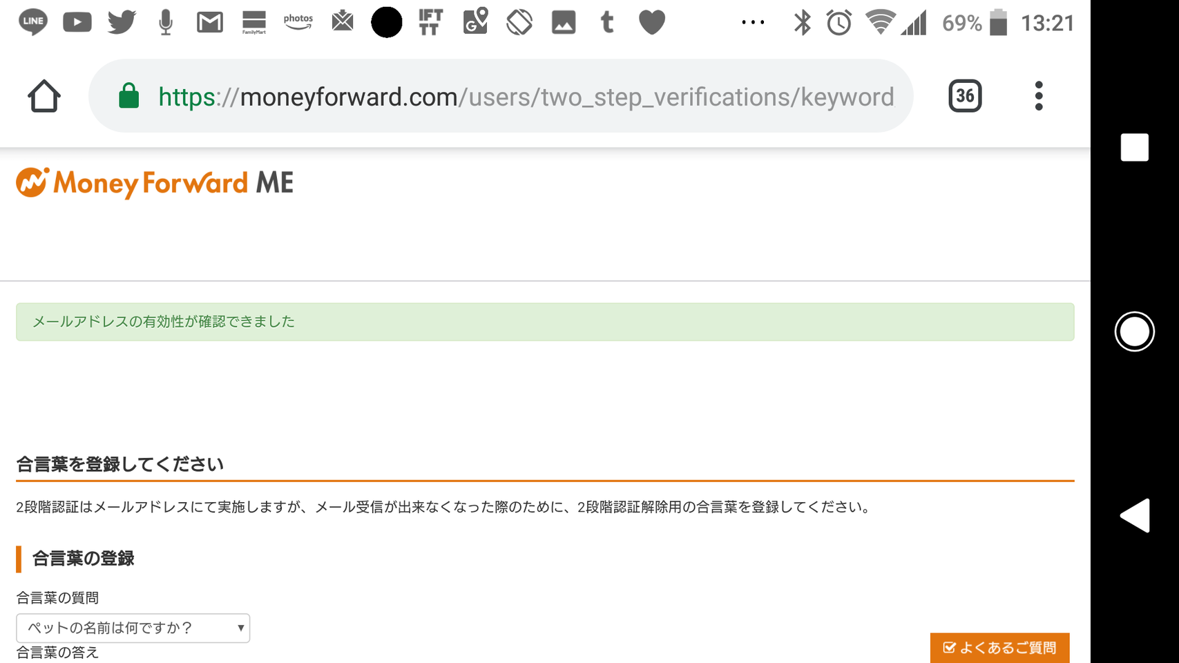Tap the 2段階認証 explanation paragraph
1179x663 pixels.
click(444, 507)
